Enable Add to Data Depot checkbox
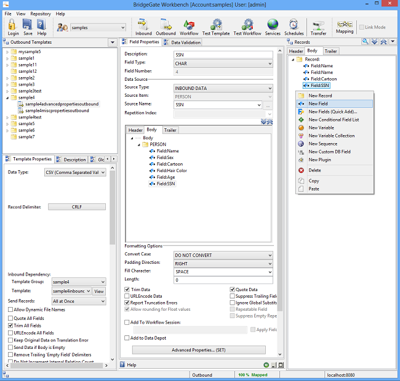 (127, 338)
